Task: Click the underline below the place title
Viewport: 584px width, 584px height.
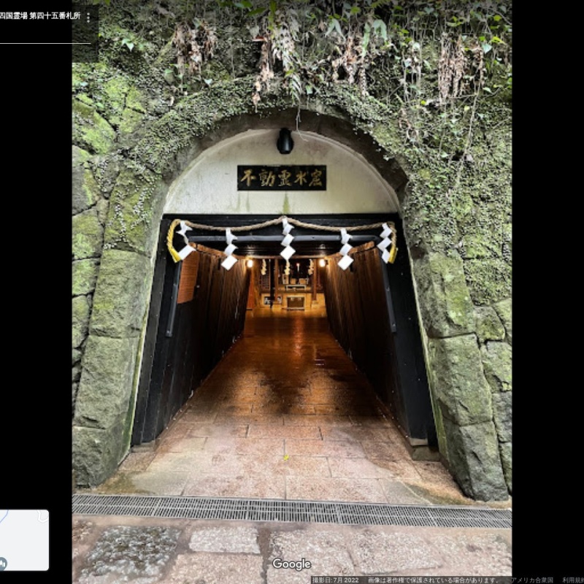Action: [45, 43]
